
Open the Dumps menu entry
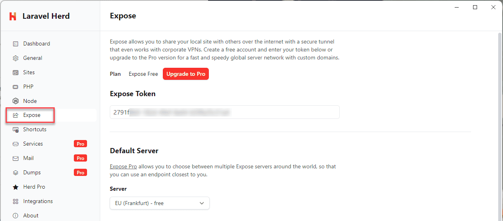[x=32, y=173]
